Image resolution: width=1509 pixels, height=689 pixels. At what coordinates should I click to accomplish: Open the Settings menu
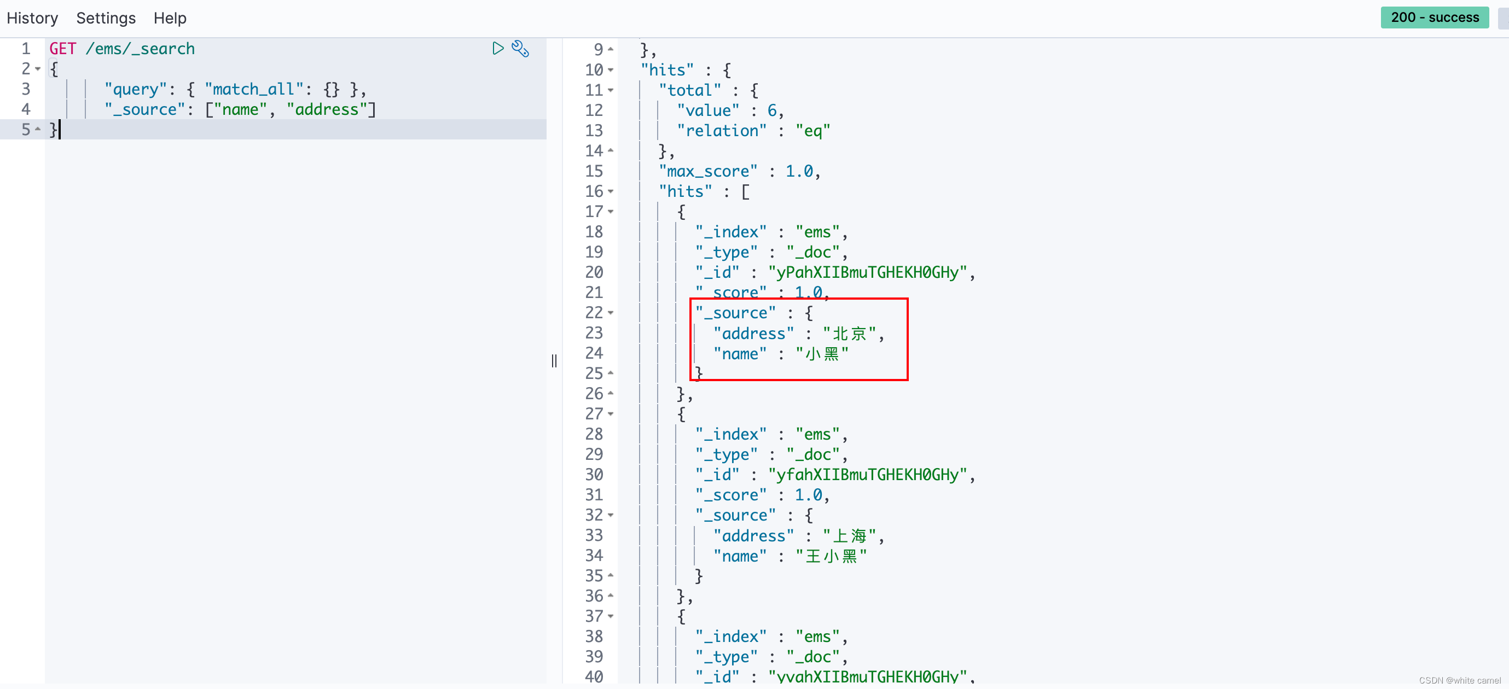[106, 18]
